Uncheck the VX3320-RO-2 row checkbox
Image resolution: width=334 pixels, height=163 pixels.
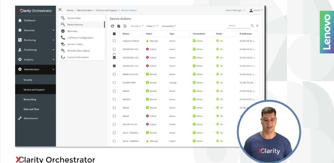[114, 57]
